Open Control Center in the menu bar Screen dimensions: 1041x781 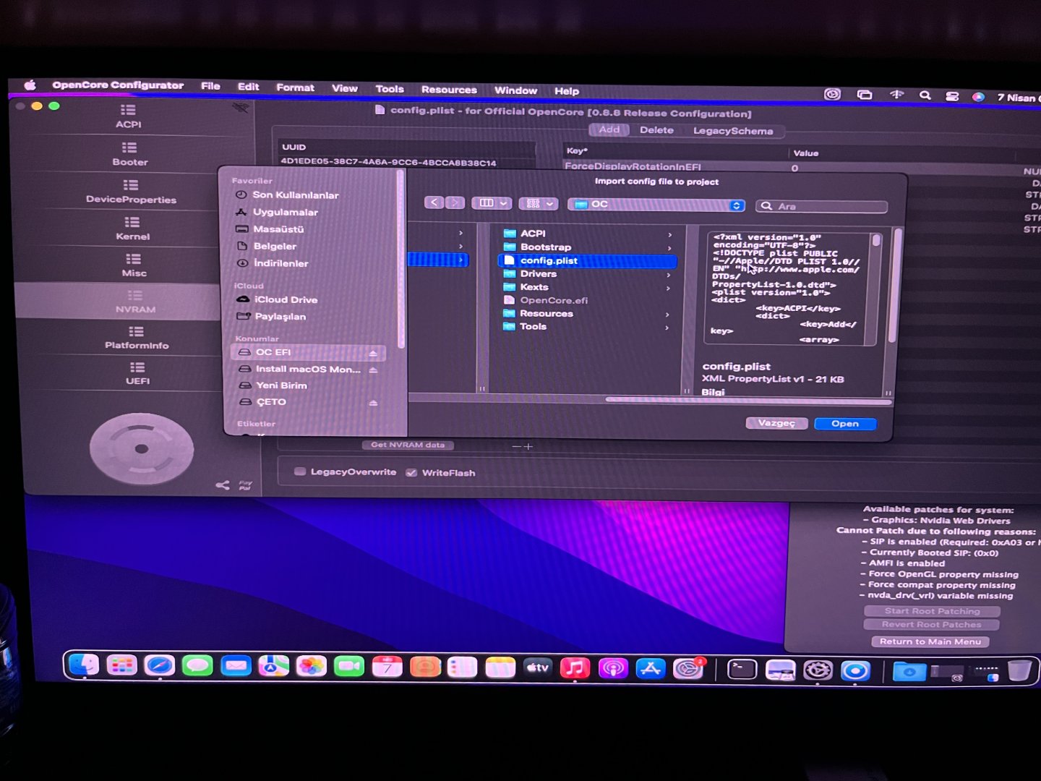point(952,96)
